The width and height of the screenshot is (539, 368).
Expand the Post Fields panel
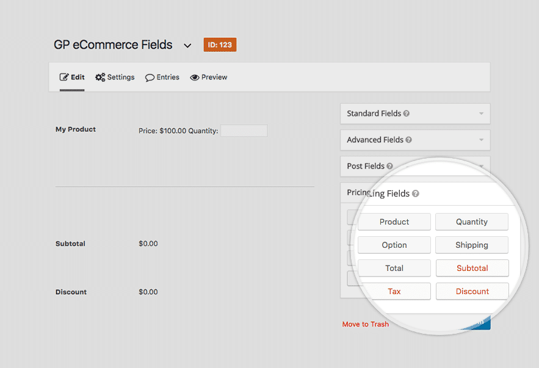[x=415, y=167]
